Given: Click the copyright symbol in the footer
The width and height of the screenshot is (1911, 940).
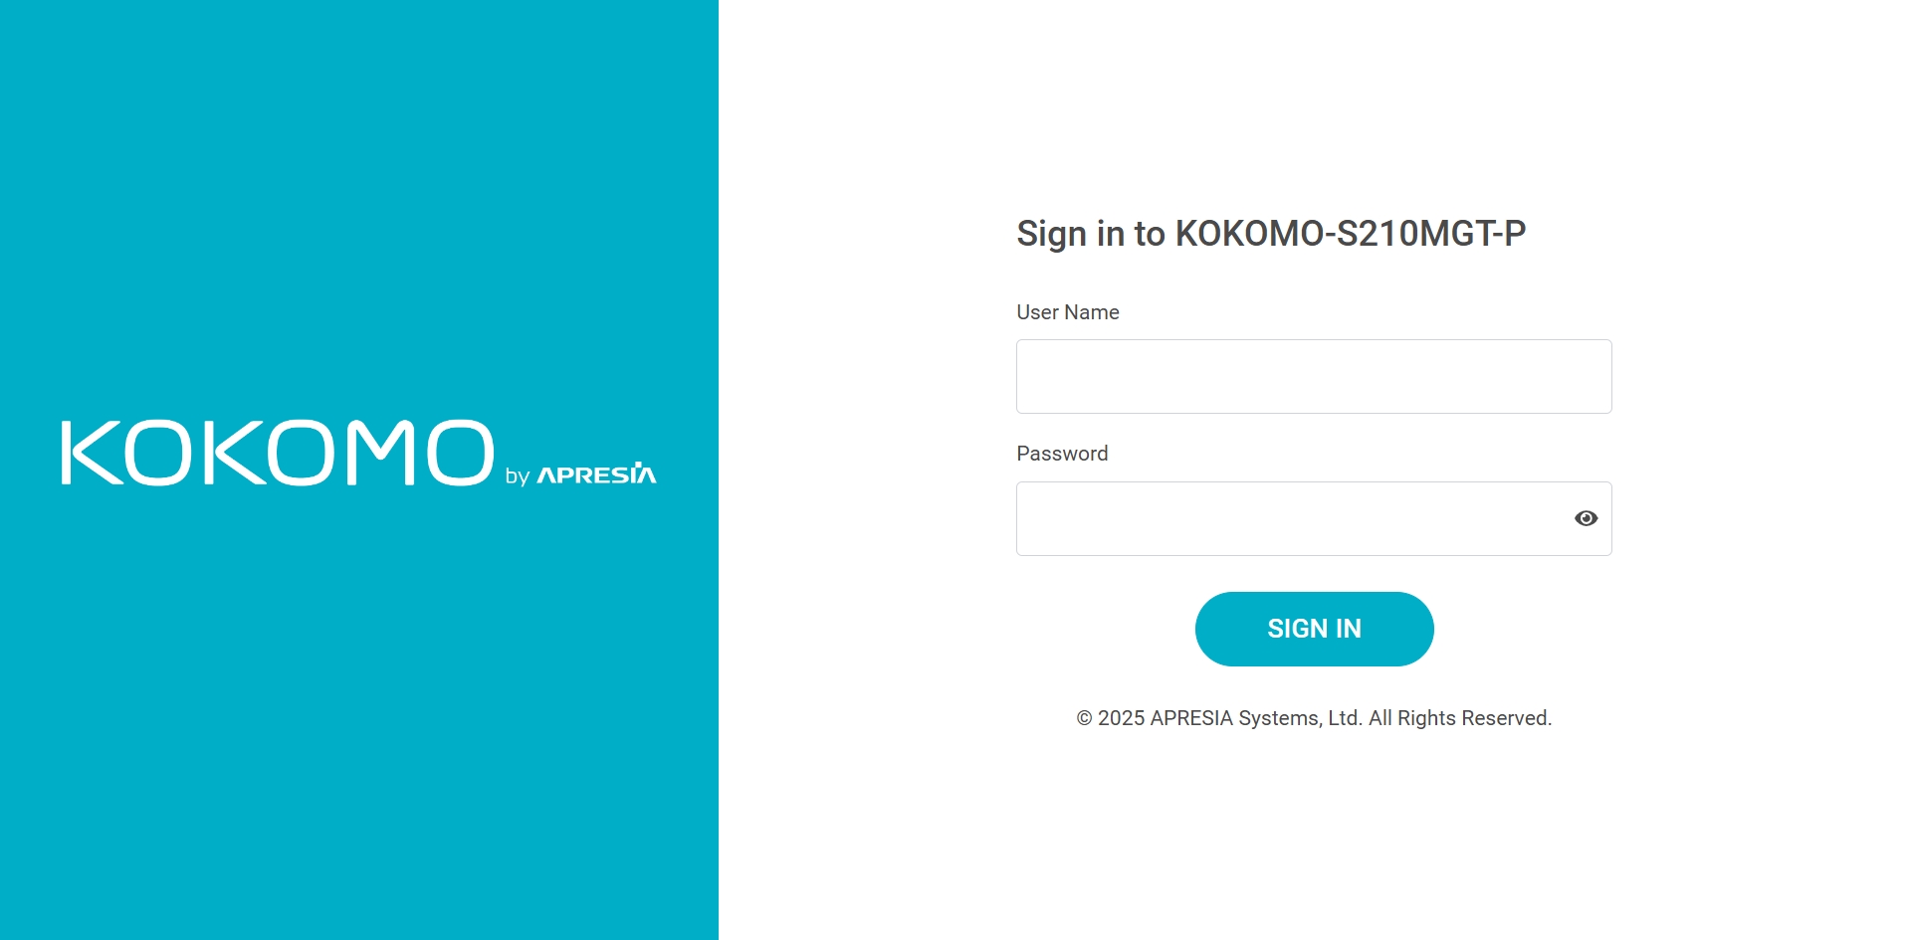Looking at the screenshot, I should pos(1084,718).
